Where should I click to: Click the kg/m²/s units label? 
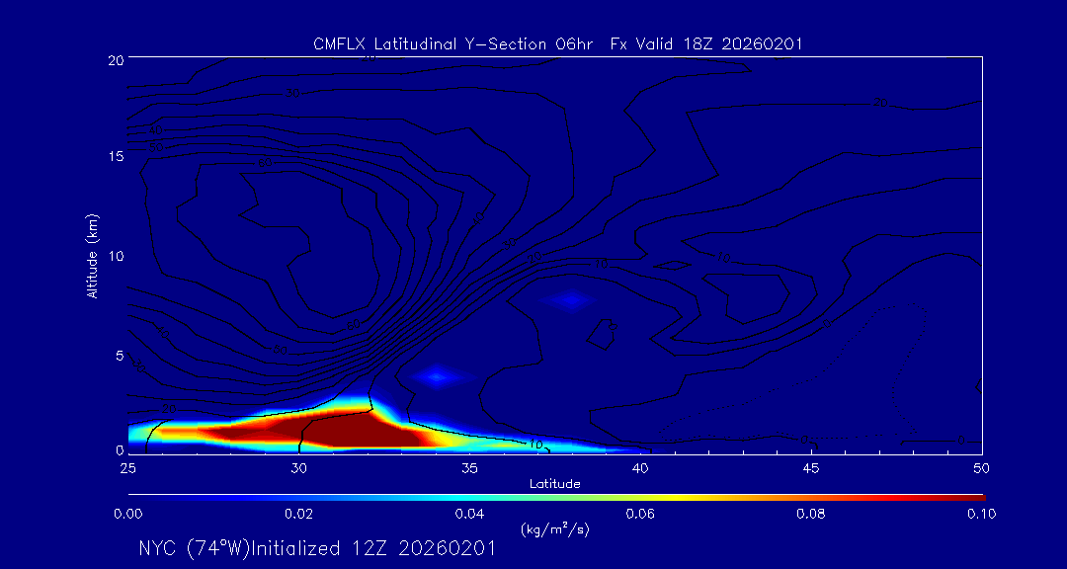tap(555, 529)
